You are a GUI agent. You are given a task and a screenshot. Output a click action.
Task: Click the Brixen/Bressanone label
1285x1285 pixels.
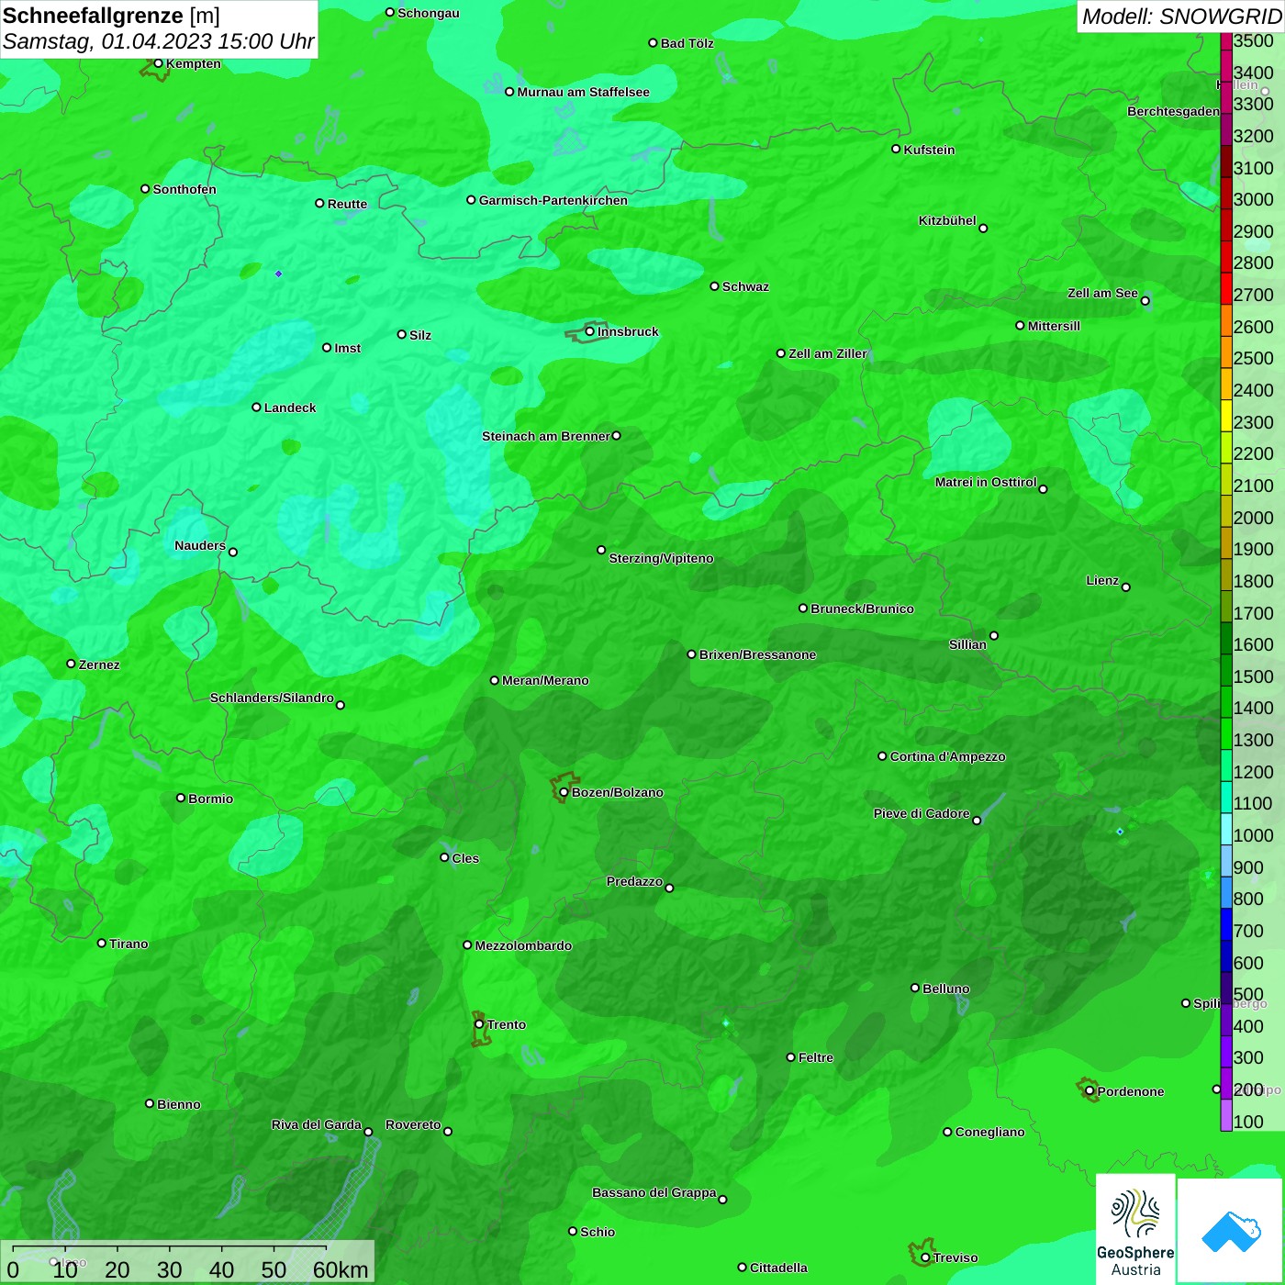tap(757, 654)
